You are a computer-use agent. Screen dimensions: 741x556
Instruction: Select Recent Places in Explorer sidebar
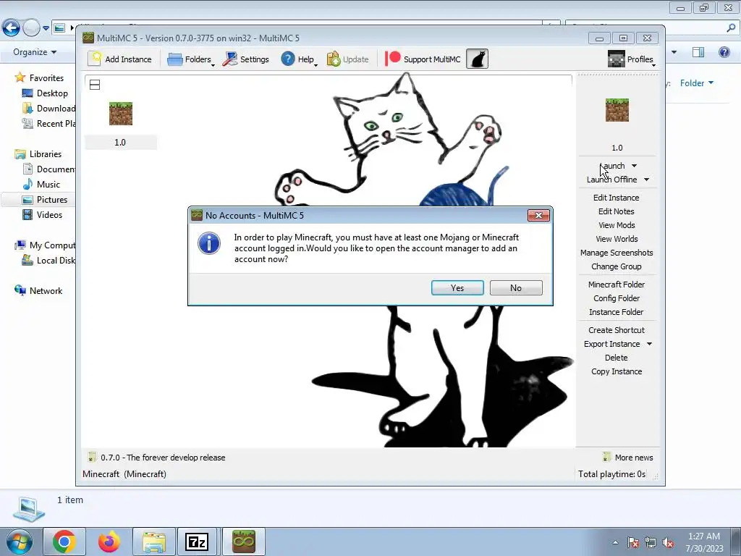[x=48, y=123]
